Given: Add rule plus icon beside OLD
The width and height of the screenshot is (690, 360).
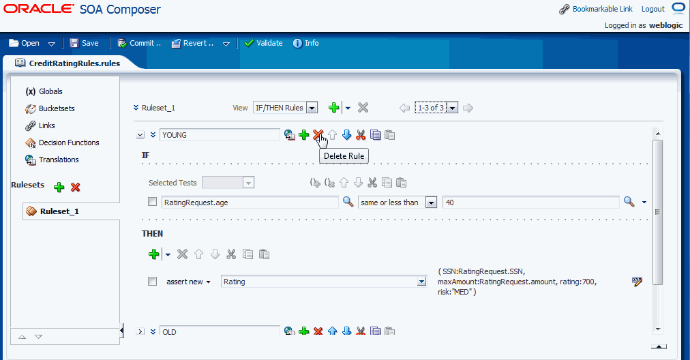Looking at the screenshot, I should [303, 331].
